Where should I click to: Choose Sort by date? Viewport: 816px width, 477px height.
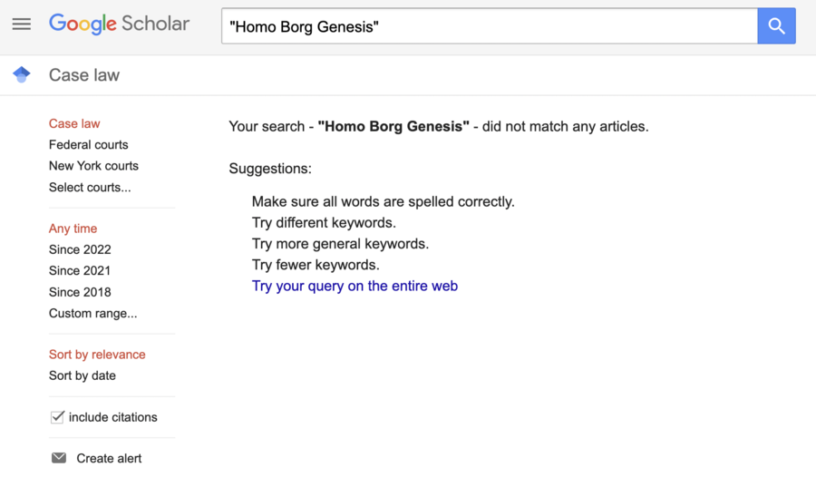click(x=83, y=375)
